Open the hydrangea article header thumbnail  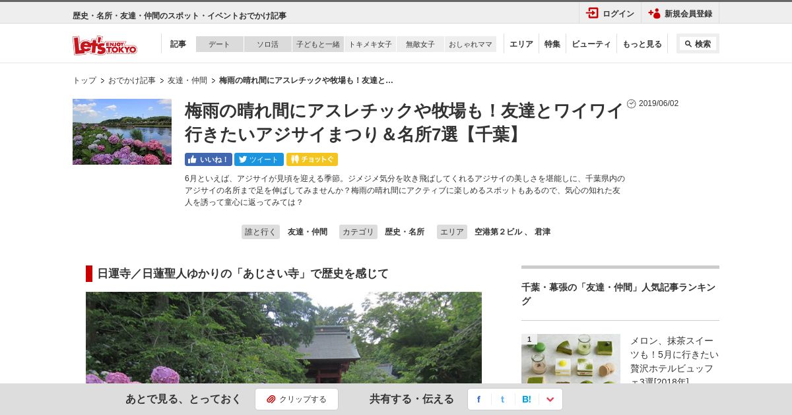pyautogui.click(x=122, y=132)
